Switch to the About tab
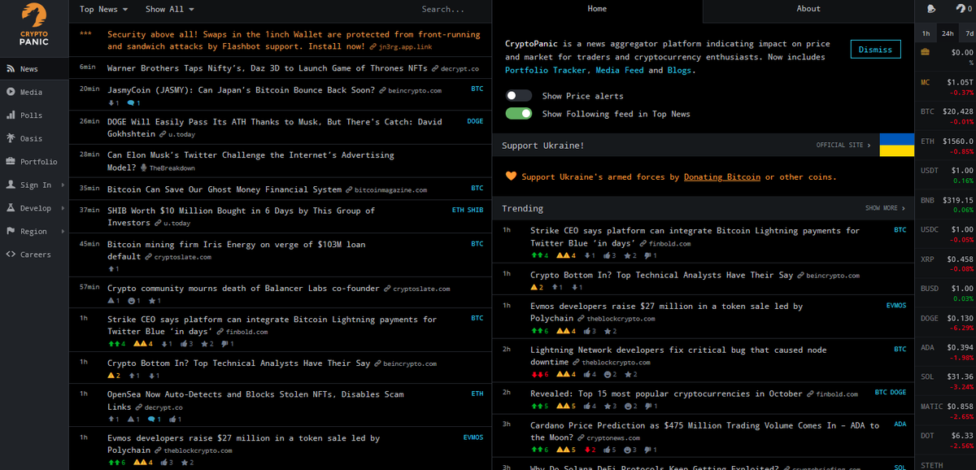Screen dimensions: 976x470 808,9
